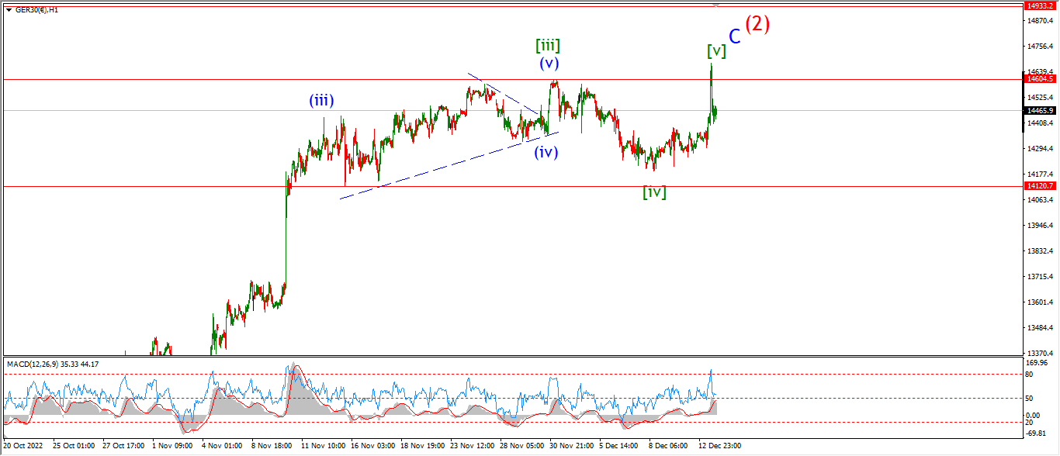Viewport: 1060px width, 456px height.
Task: Select the GER30(€),H1 chart title
Action: pyautogui.click(x=36, y=9)
